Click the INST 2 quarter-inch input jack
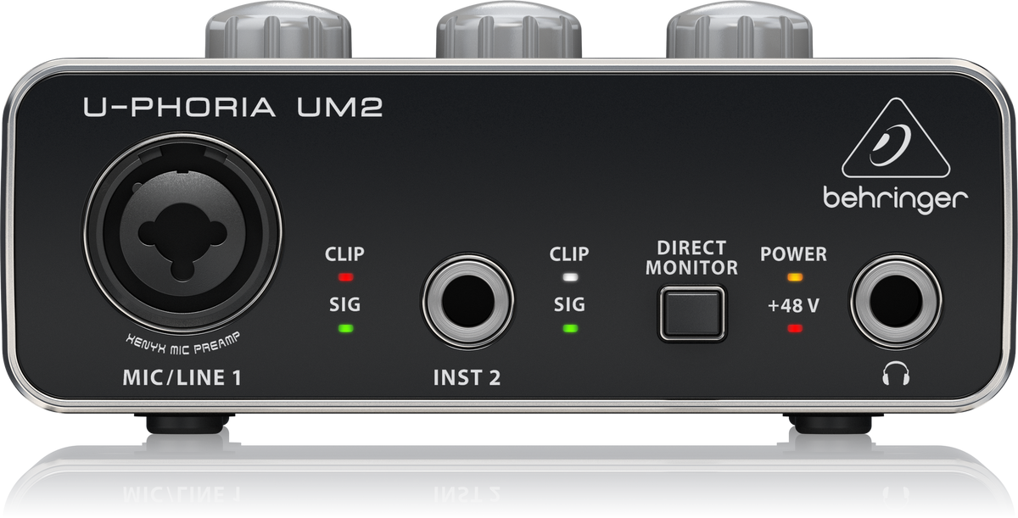Image resolution: width=1018 pixels, height=518 pixels. tap(467, 301)
